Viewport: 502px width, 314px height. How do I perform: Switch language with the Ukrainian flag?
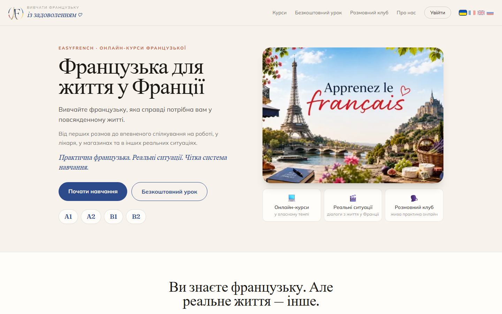(463, 13)
